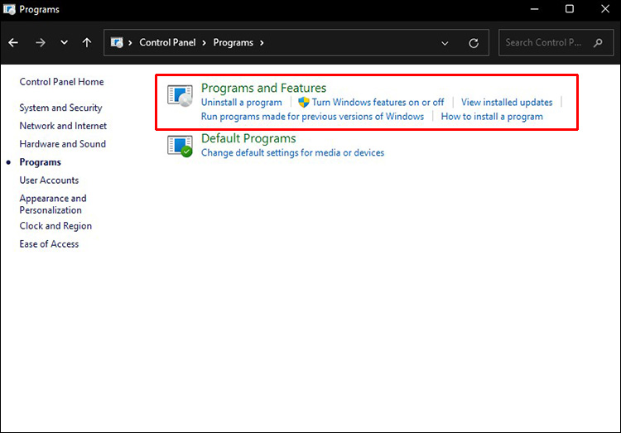The width and height of the screenshot is (621, 433).
Task: Open User Accounts category
Action: tap(49, 180)
